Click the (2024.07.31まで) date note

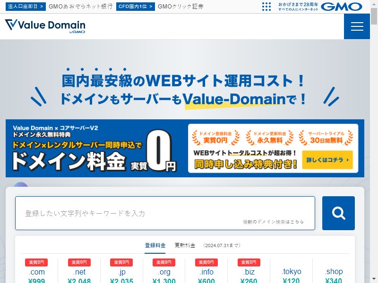pos(222,245)
